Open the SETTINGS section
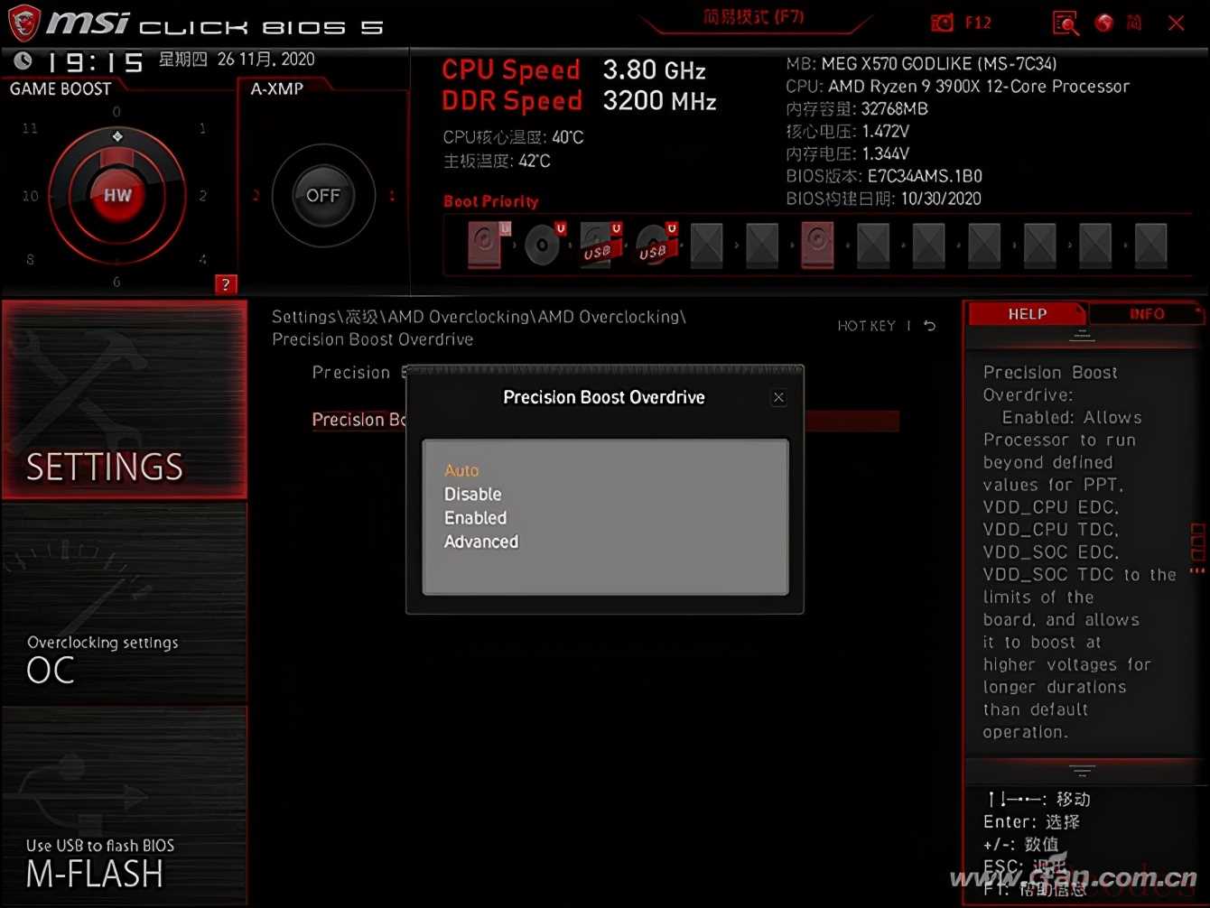1210x908 pixels. [125, 400]
